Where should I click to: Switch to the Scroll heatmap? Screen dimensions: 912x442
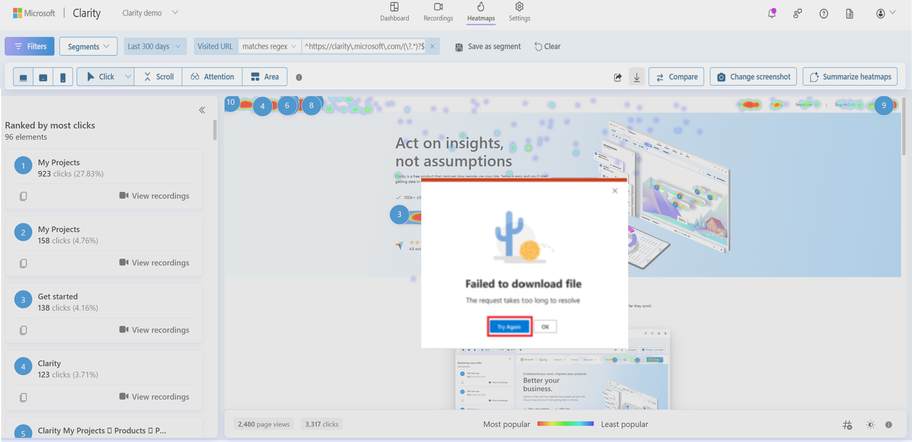tap(158, 77)
